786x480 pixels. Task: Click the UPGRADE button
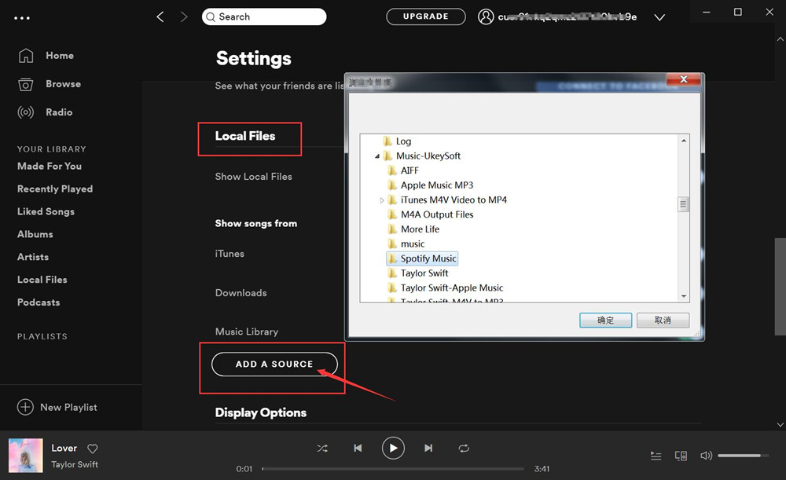click(x=425, y=16)
